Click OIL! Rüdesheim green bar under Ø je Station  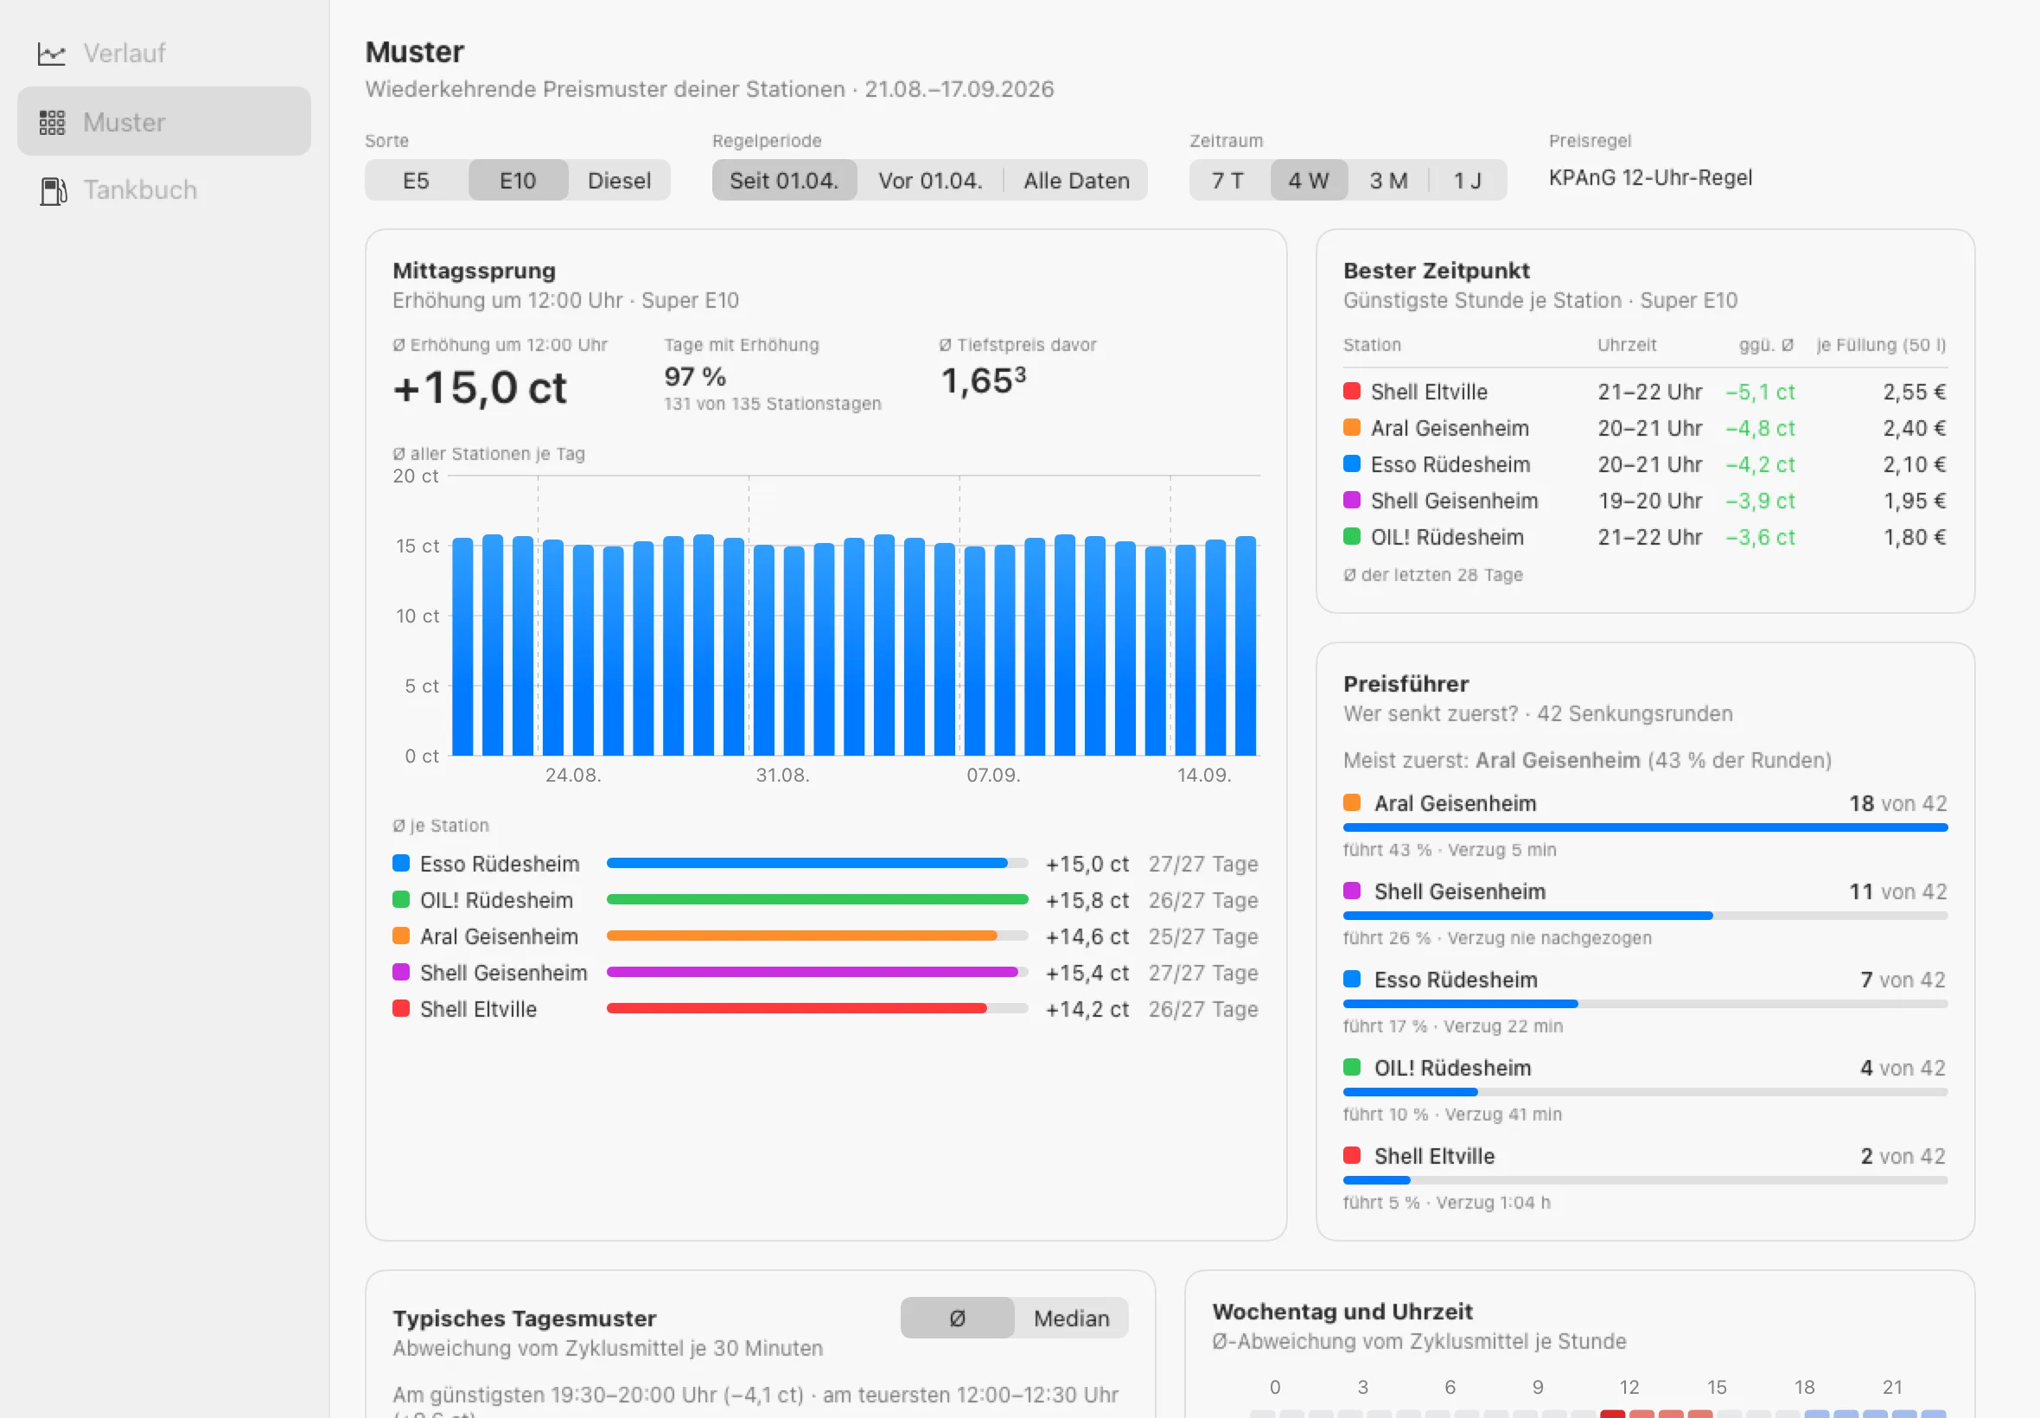tap(816, 899)
